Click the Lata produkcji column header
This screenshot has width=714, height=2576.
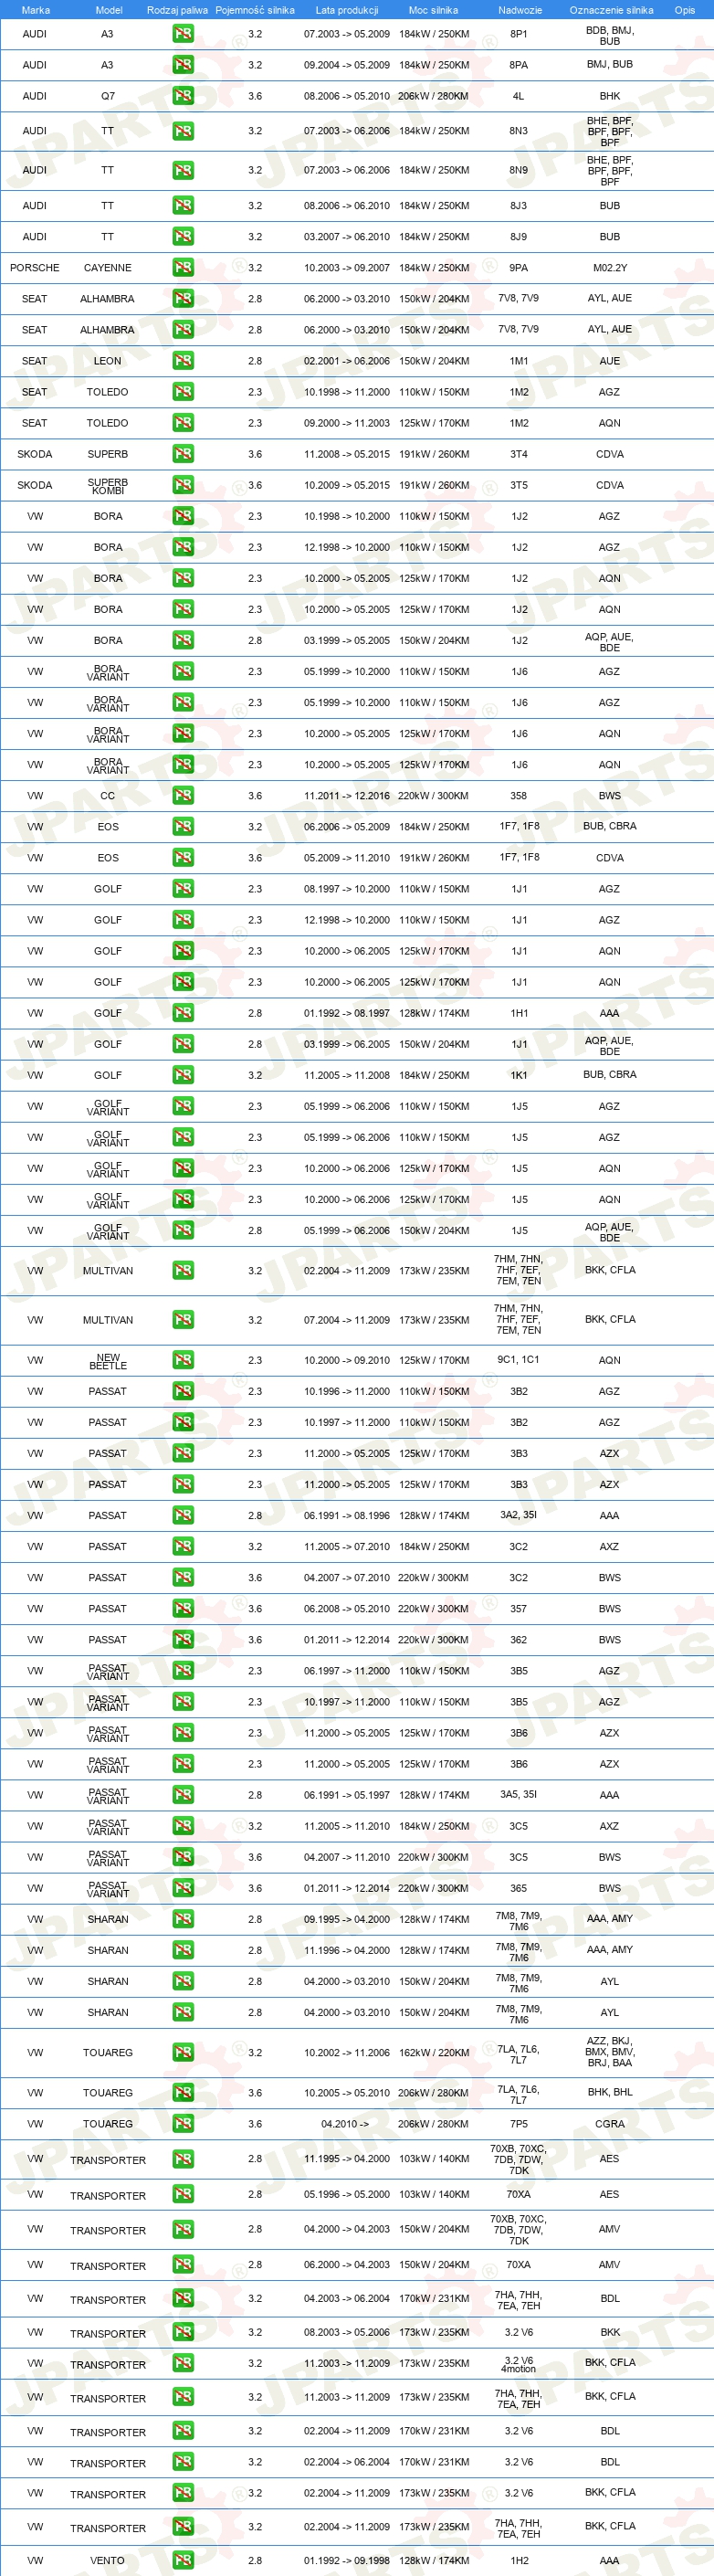346,10
